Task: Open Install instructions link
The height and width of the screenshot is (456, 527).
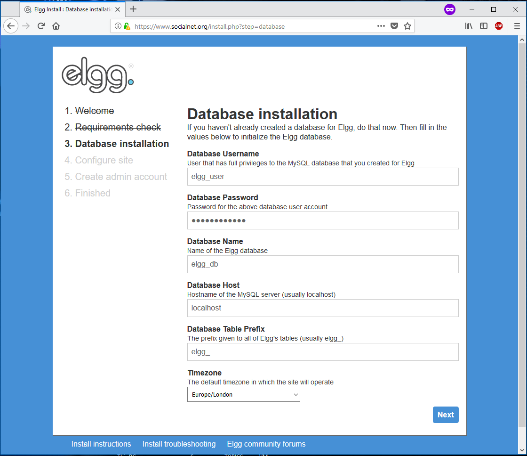Action: pos(101,444)
